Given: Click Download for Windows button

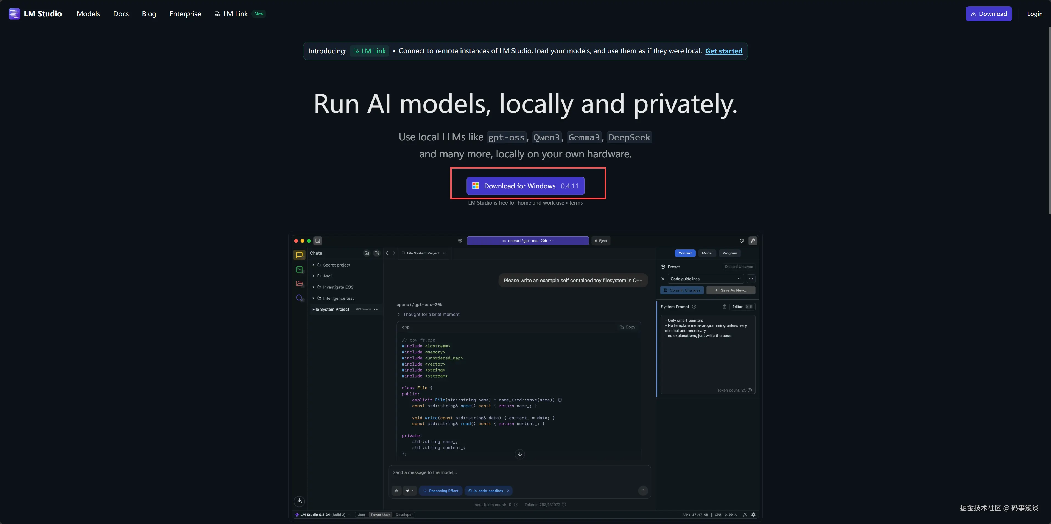Looking at the screenshot, I should [525, 186].
